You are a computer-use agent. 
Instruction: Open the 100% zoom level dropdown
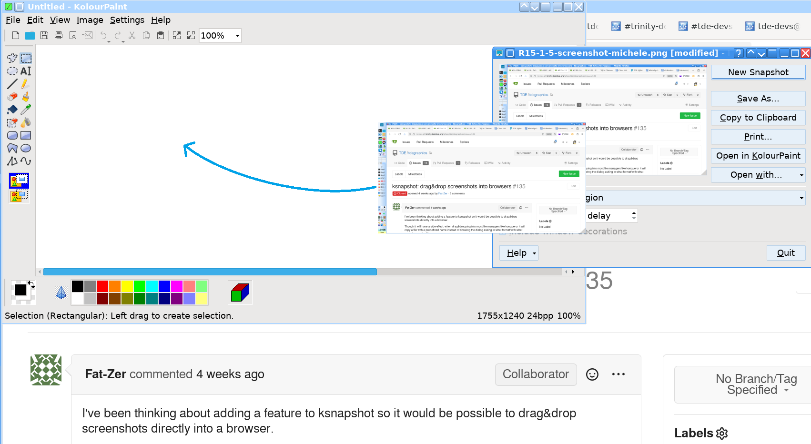click(237, 36)
